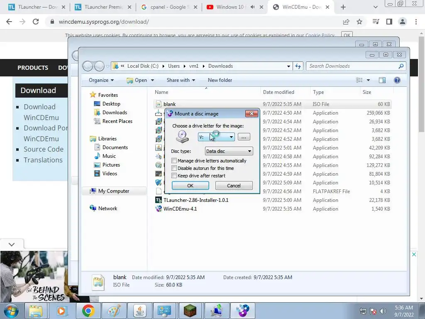Open Videos library
The height and width of the screenshot is (319, 425).
click(x=110, y=173)
